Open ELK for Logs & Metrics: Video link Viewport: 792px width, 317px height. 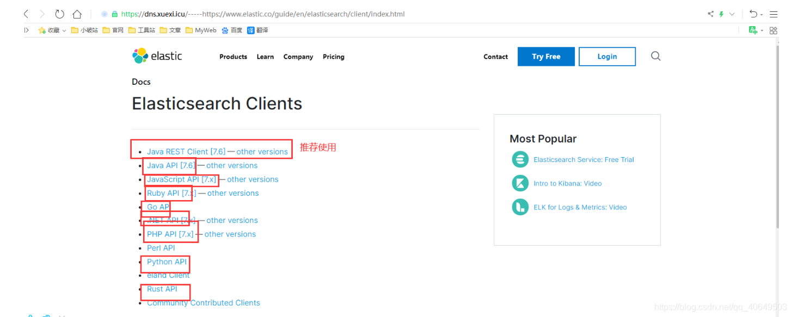580,208
